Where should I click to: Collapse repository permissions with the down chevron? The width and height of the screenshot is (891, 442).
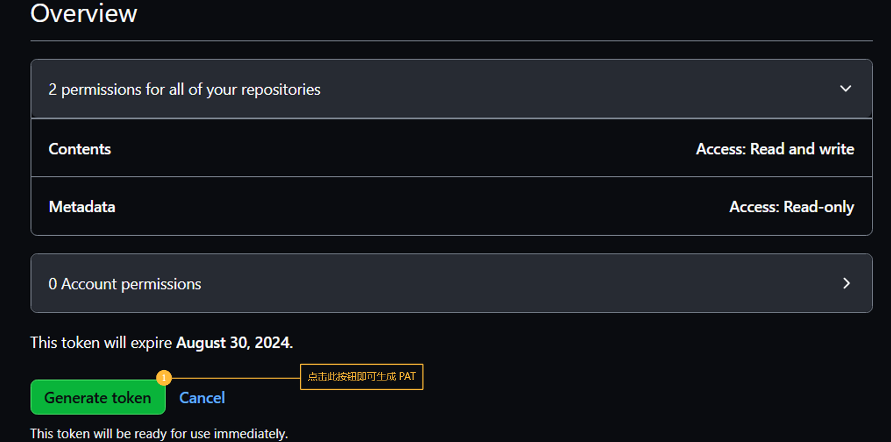click(x=845, y=89)
